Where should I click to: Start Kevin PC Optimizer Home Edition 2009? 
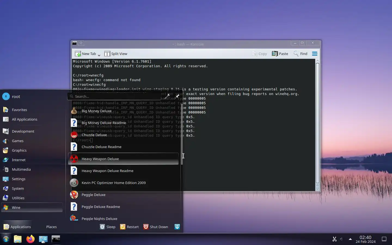tap(123, 183)
